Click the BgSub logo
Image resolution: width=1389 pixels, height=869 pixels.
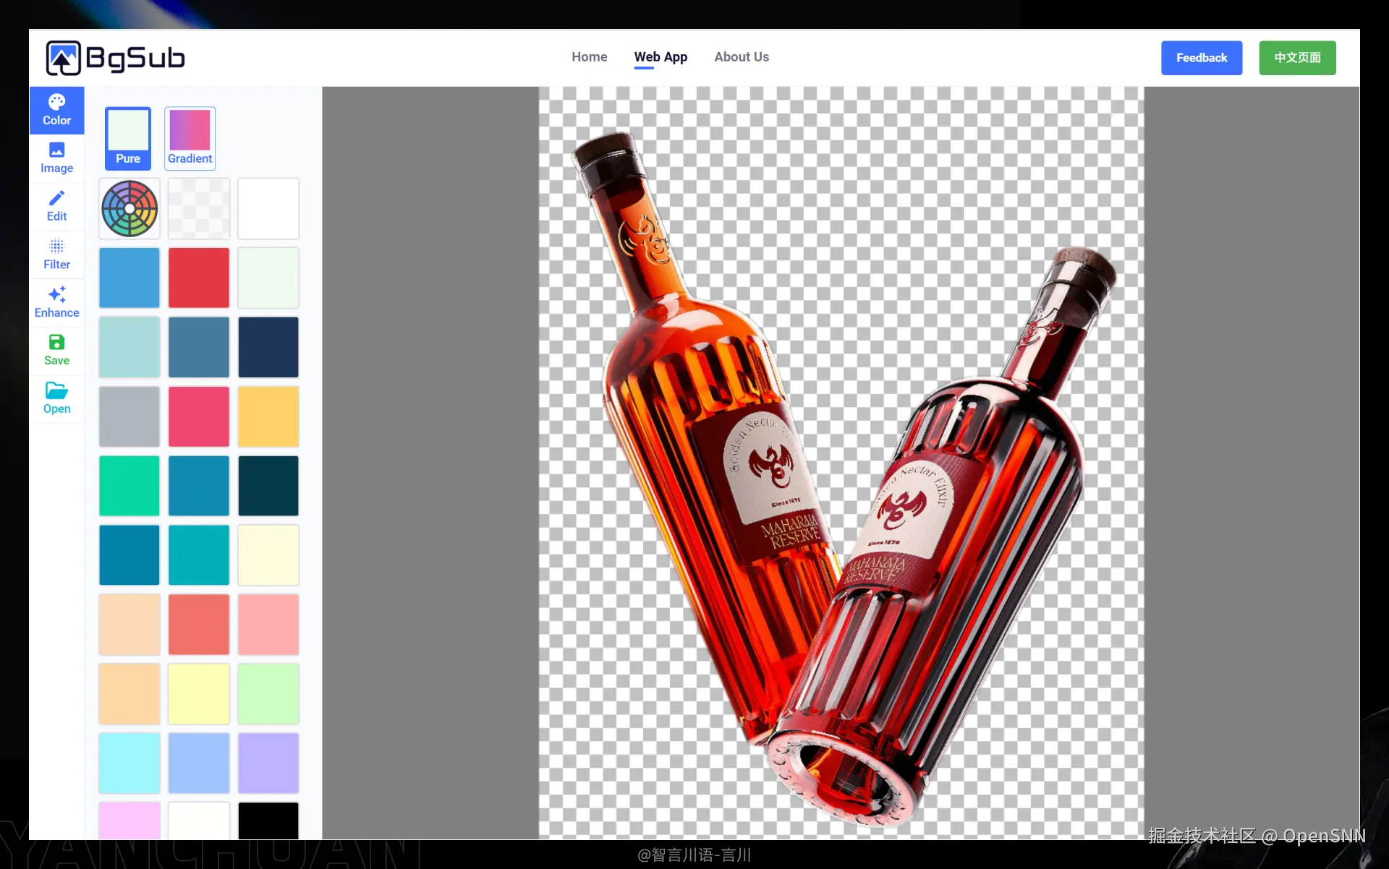pyautogui.click(x=116, y=58)
